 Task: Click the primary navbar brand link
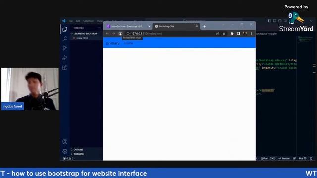[113, 43]
